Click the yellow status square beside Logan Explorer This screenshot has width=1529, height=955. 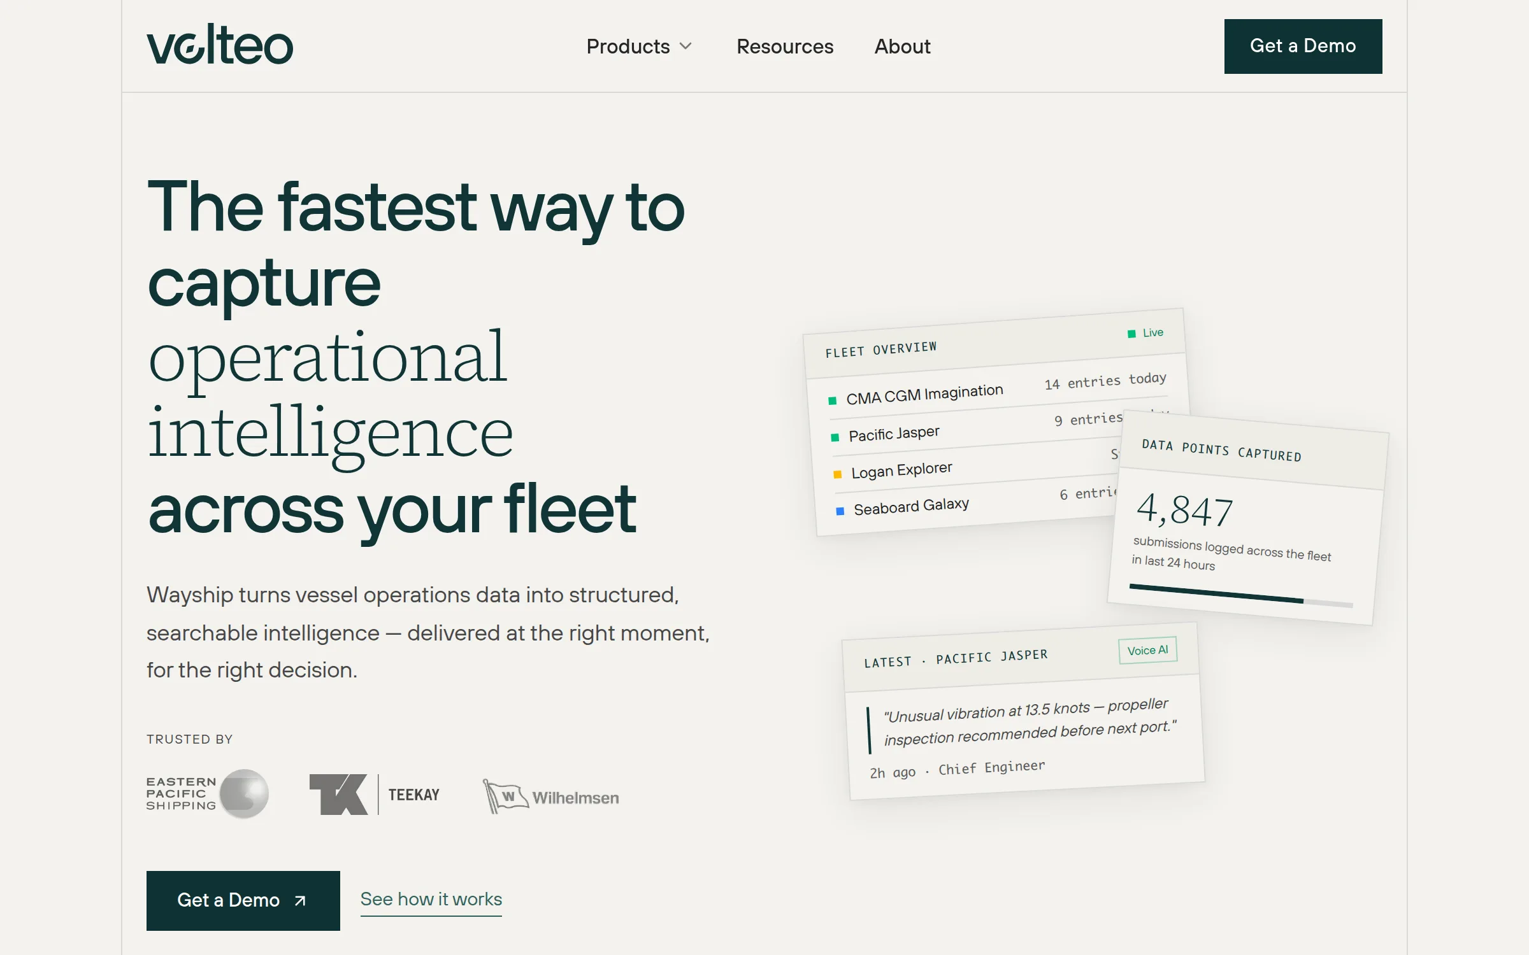(838, 474)
